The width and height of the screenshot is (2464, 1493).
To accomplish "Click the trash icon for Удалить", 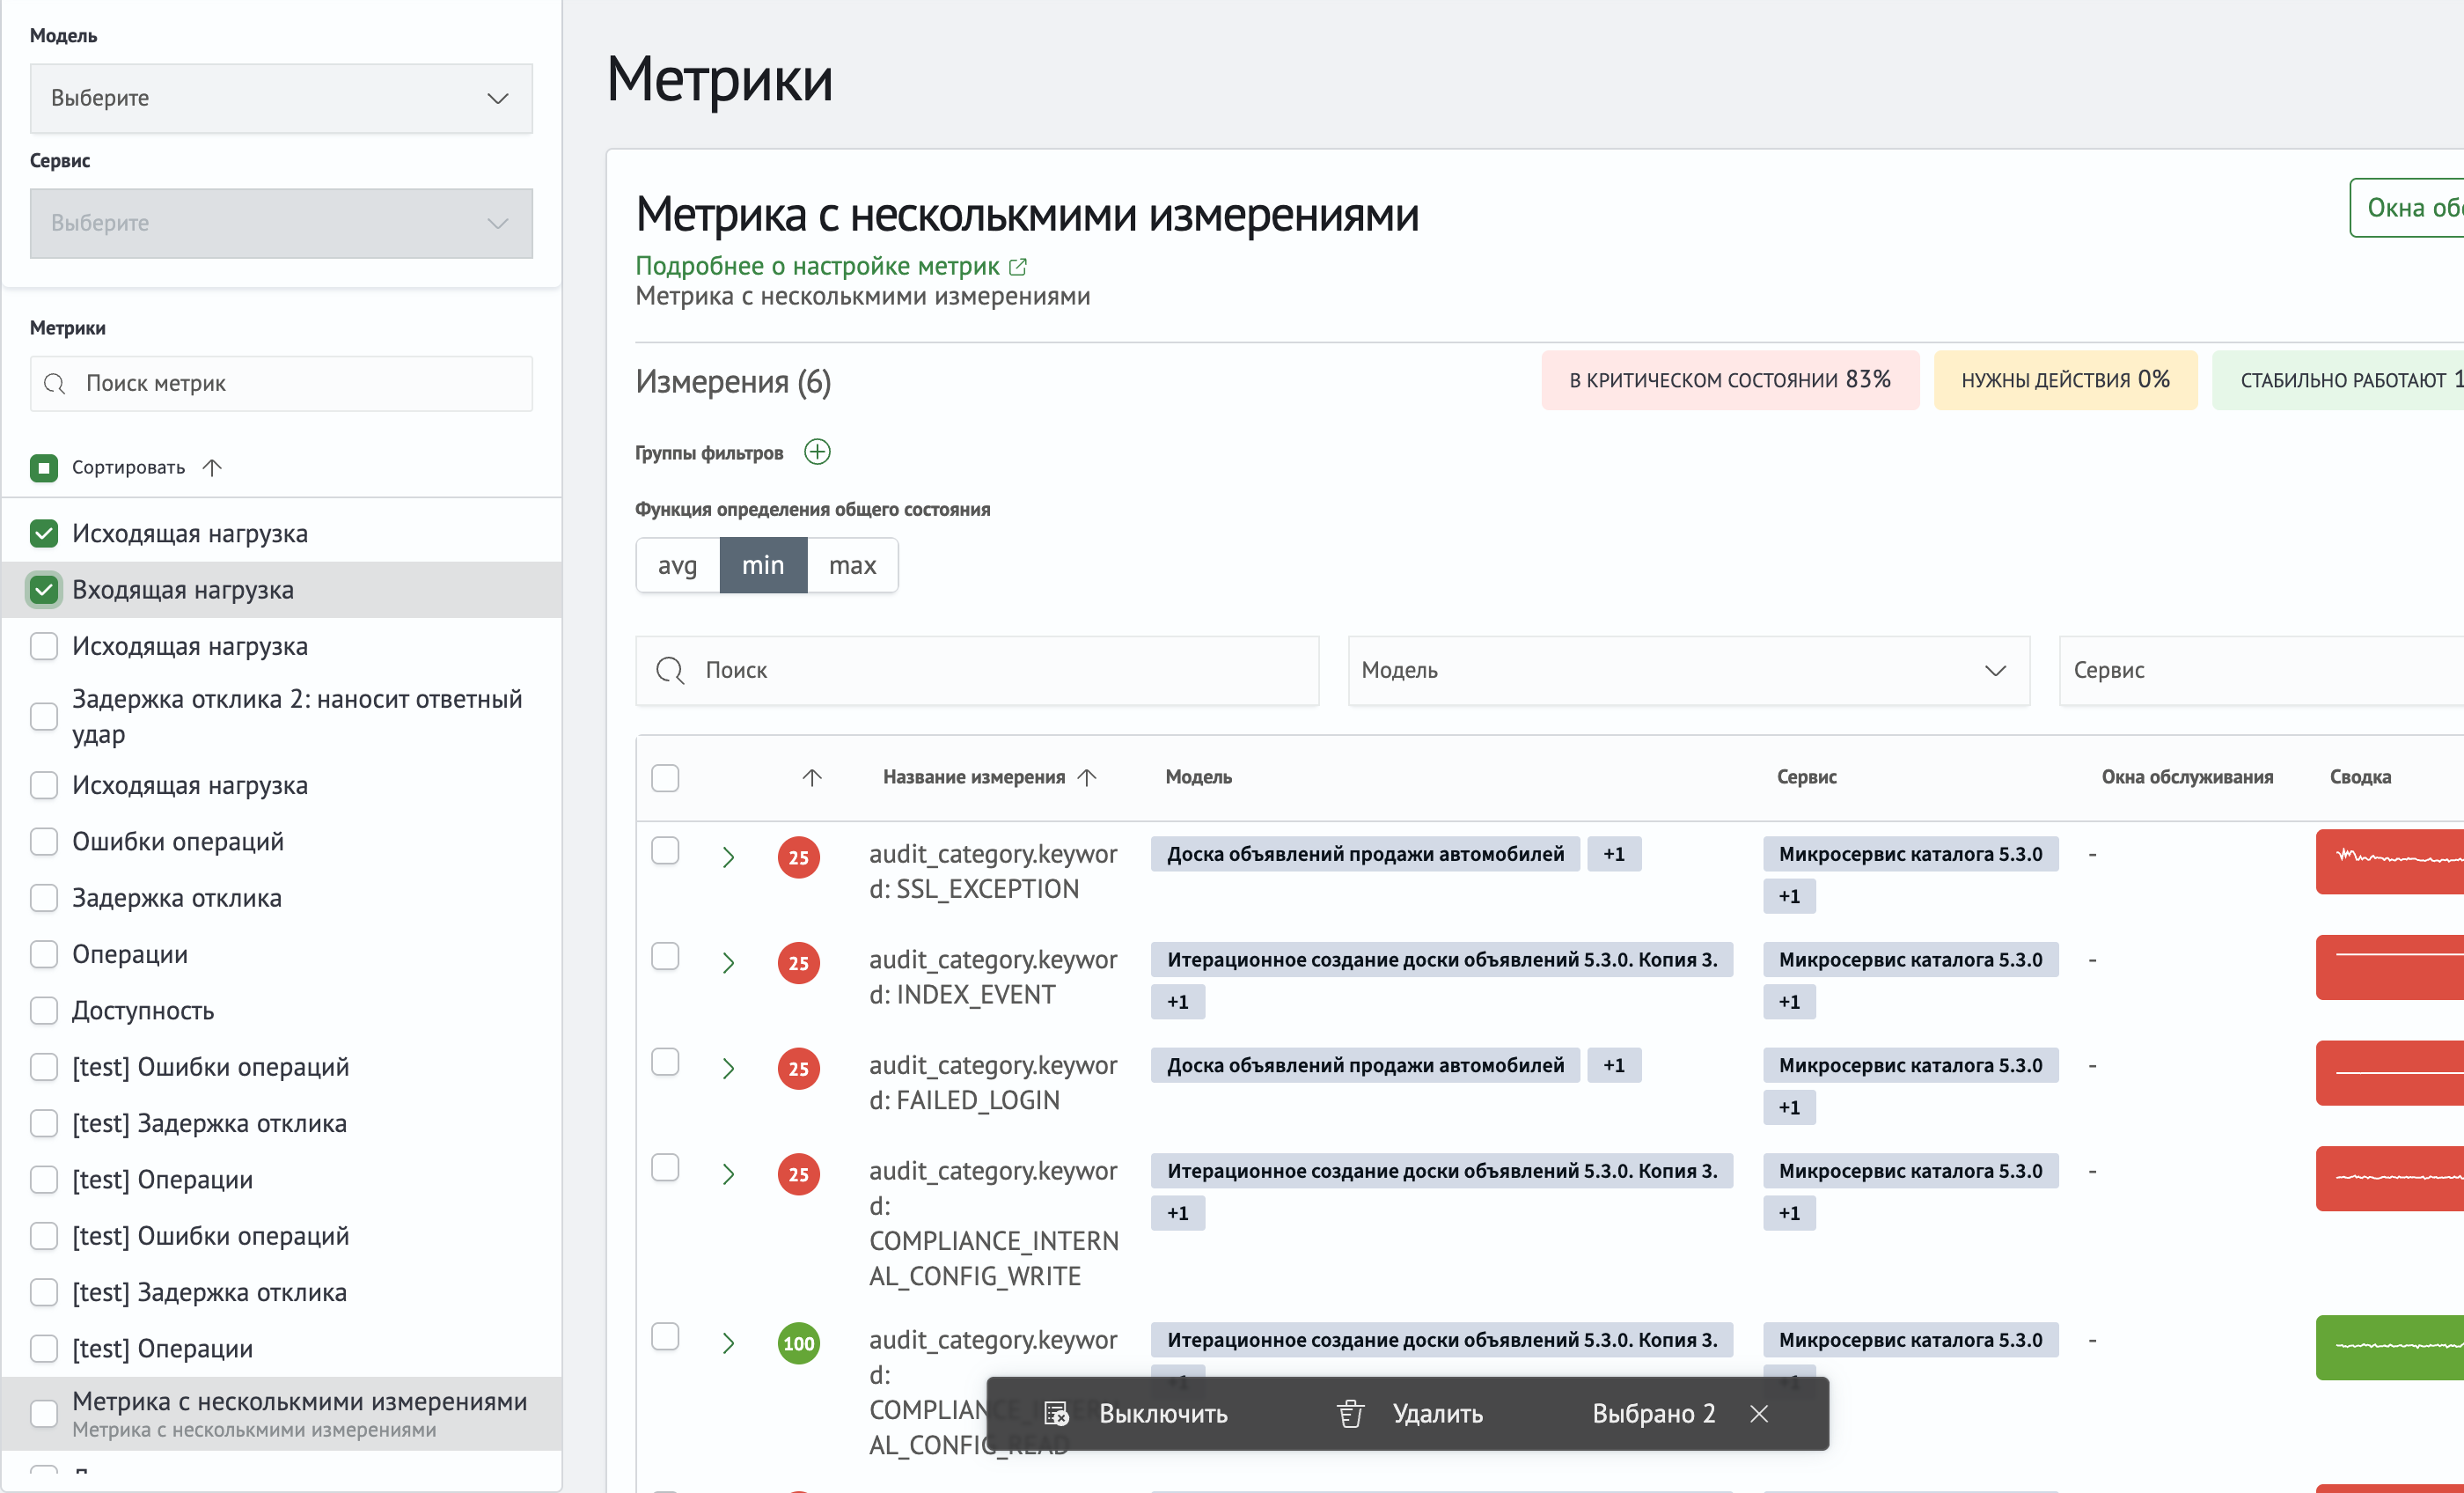I will coord(1350,1413).
